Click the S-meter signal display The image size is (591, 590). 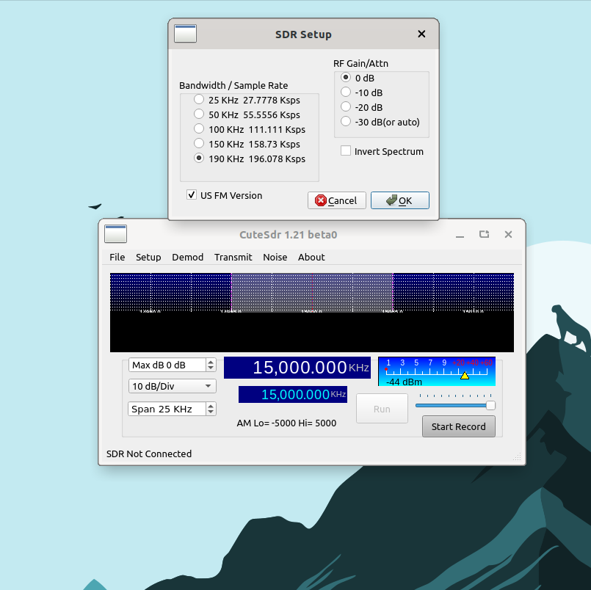[x=436, y=371]
